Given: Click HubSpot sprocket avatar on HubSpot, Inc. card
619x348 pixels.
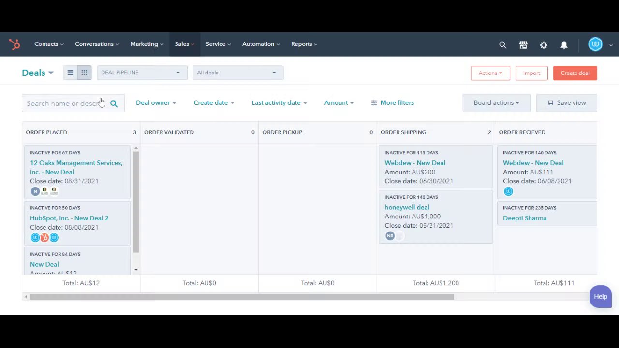Looking at the screenshot, I should (44, 238).
